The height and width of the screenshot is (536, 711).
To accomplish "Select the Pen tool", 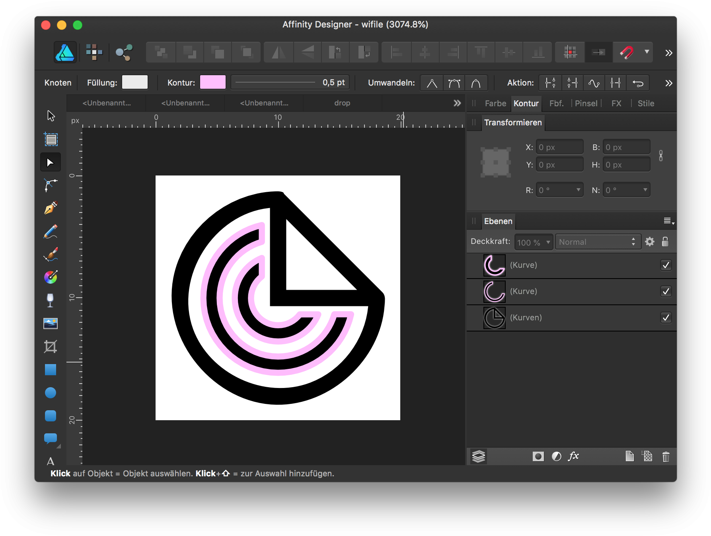I will coord(51,208).
